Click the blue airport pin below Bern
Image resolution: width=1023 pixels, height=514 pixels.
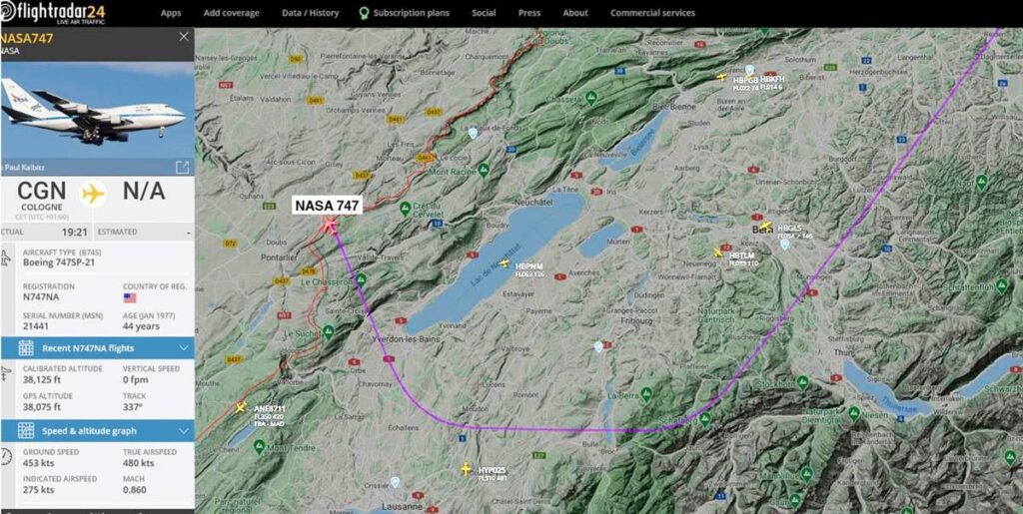[785, 244]
